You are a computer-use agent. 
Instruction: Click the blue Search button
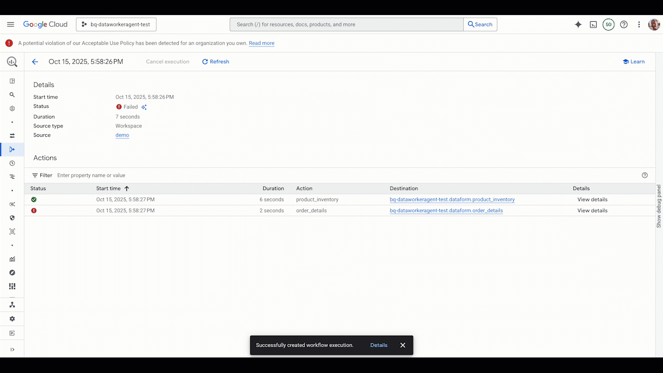point(480,24)
